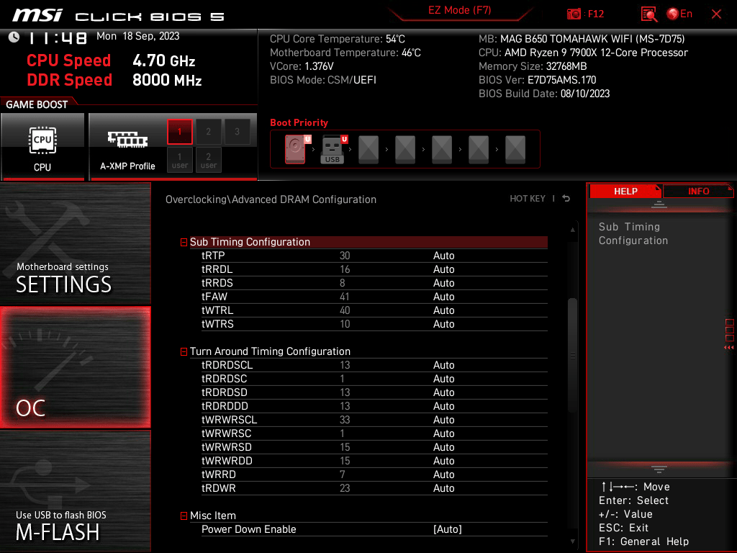
Task: Open Power Down Enable [Auto] dropdown
Action: [x=448, y=529]
